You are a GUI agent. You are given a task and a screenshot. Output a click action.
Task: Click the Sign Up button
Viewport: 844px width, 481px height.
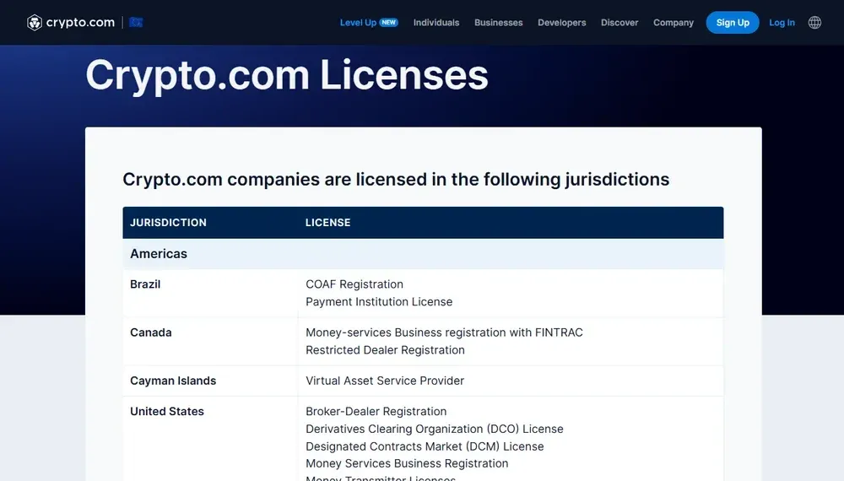coord(733,23)
